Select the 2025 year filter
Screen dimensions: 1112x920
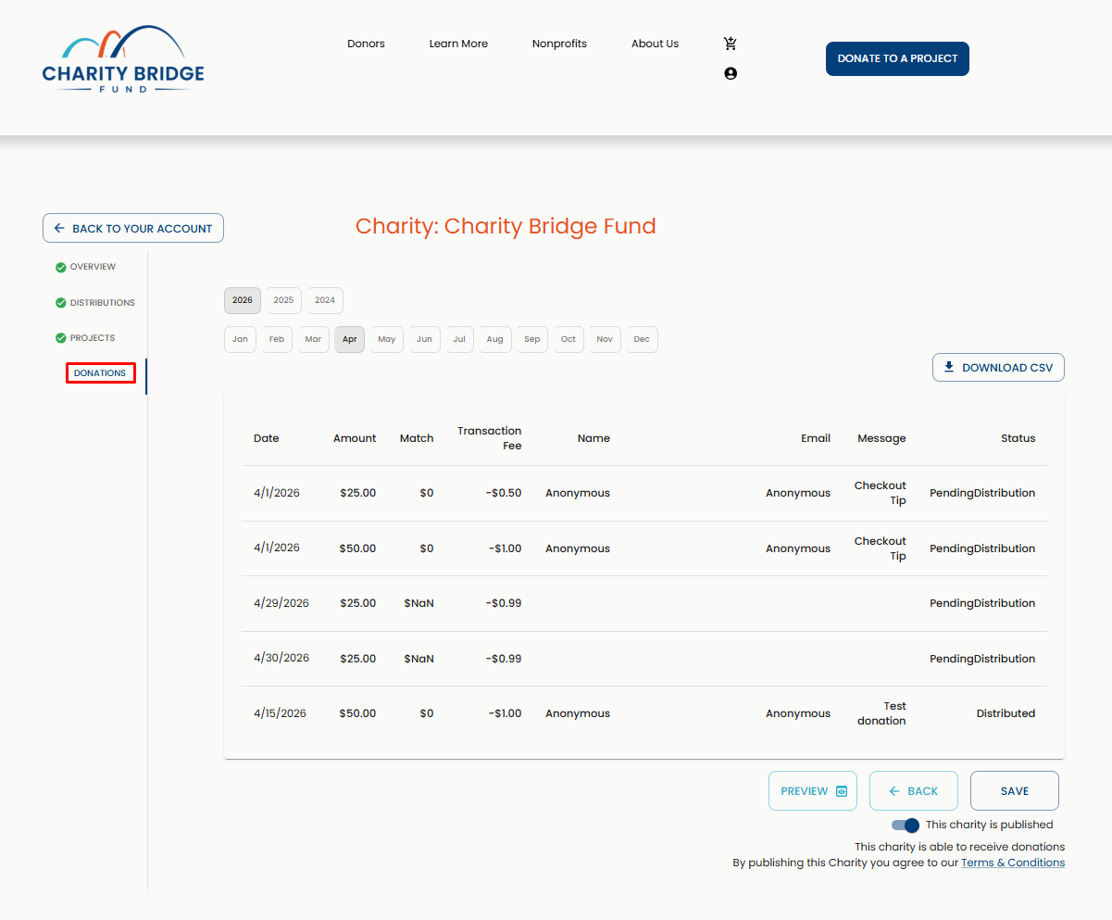tap(283, 300)
